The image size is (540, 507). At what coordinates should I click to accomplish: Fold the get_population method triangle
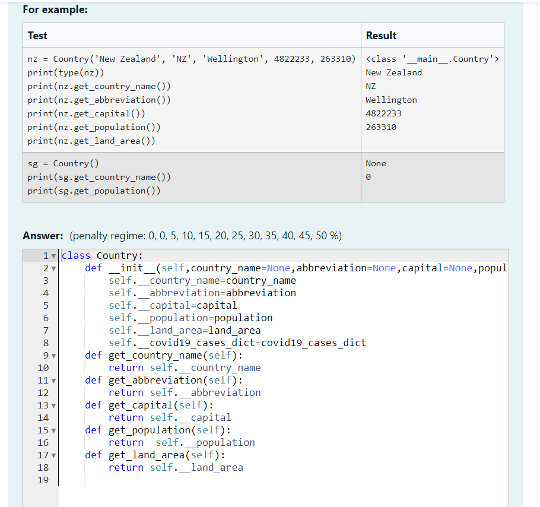click(x=53, y=430)
